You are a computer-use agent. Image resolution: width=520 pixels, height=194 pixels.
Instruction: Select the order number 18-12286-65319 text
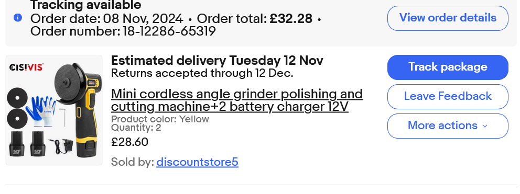tap(169, 31)
